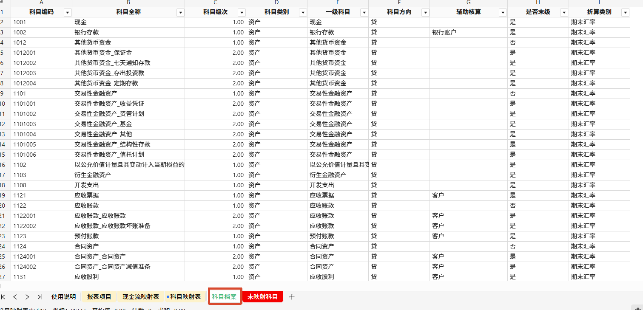Click the 衍生金融资产 cell in column B
643x310 pixels.
pyautogui.click(x=128, y=175)
